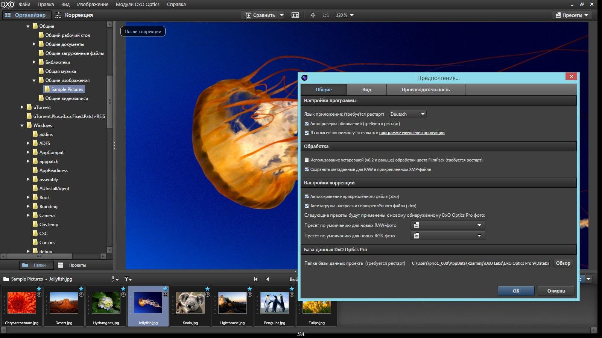602x338 pixels.
Task: Click processing status circle on Desert.jpg
Action: [81, 294]
